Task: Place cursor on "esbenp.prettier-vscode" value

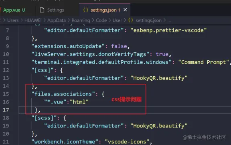Action: click(x=168, y=30)
